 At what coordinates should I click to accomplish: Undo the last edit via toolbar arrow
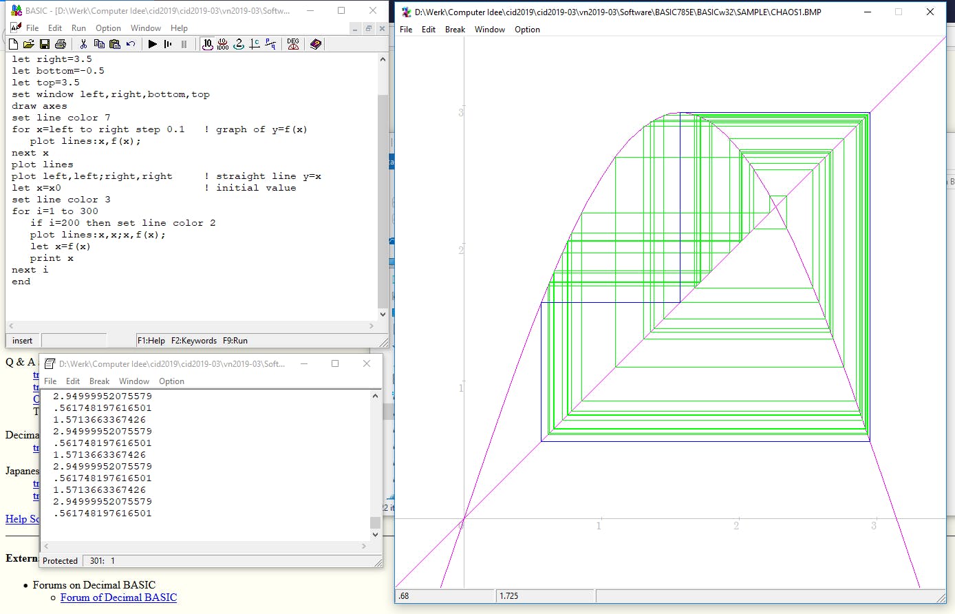131,44
